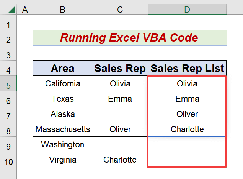Select column C header

pos(120,10)
